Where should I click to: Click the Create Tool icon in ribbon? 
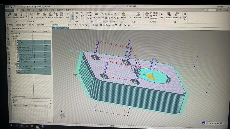[9, 15]
